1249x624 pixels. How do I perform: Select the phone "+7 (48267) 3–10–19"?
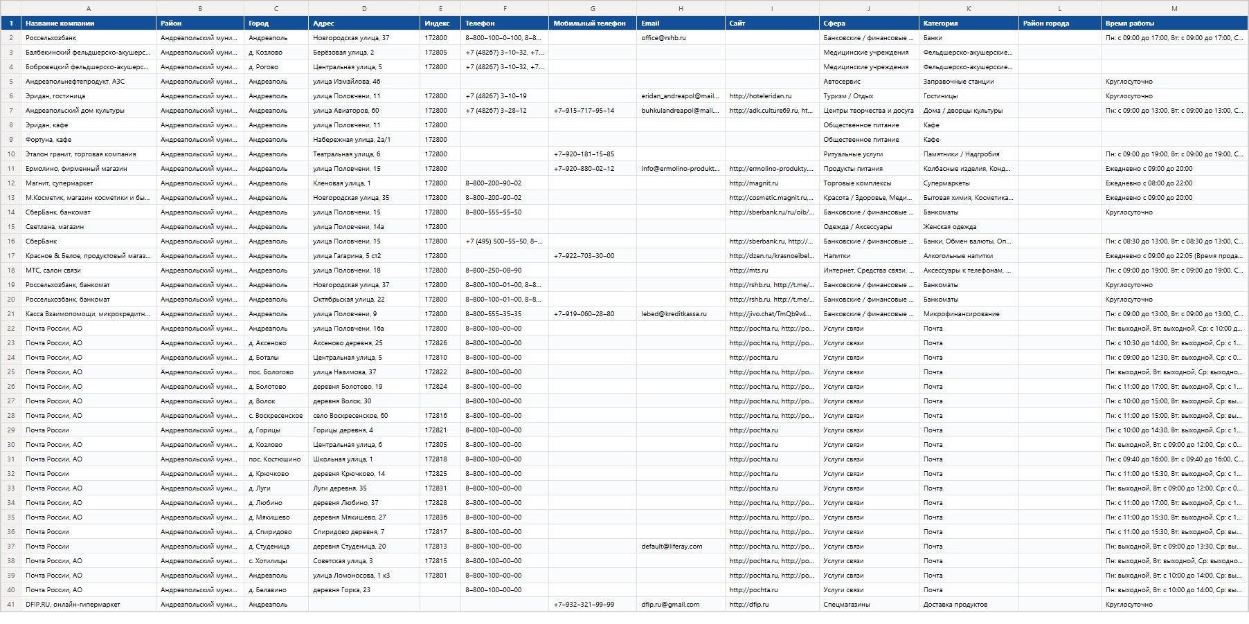(x=505, y=95)
